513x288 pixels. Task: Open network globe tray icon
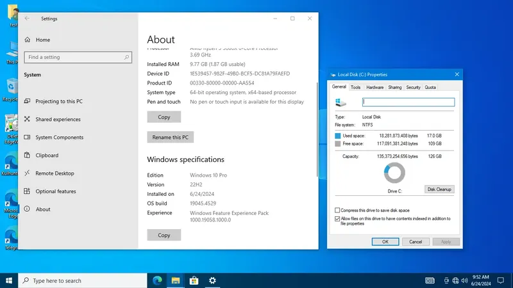click(x=455, y=280)
